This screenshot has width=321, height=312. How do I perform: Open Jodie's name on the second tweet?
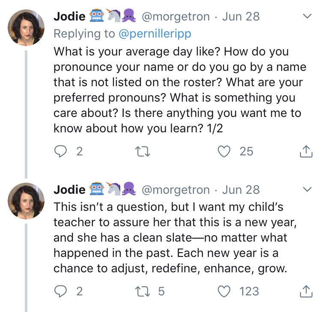[69, 190]
